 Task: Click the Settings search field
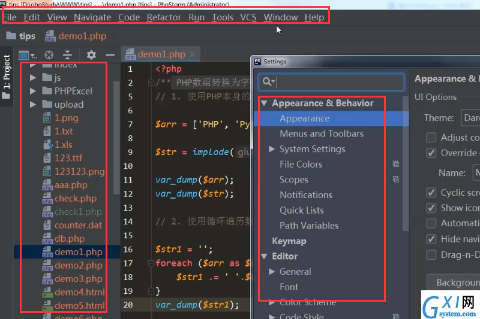(x=331, y=82)
